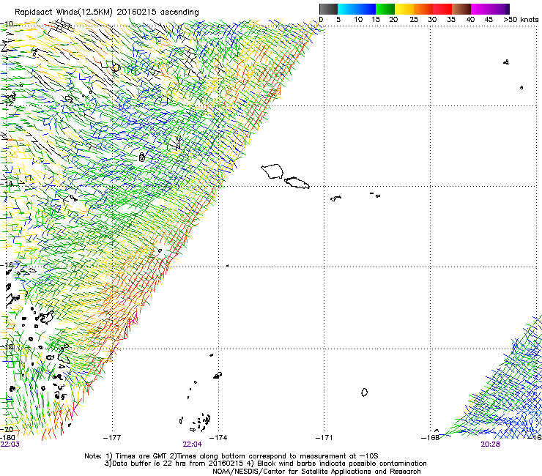
Task: Click the 'Data buffer is 22 hrs' note line
Action: [x=265, y=464]
